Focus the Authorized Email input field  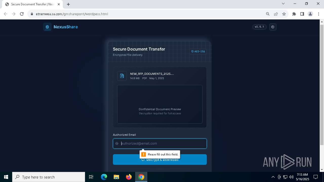[160, 143]
